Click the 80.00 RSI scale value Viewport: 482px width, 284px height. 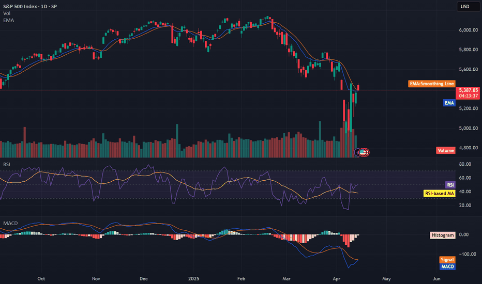point(465,164)
